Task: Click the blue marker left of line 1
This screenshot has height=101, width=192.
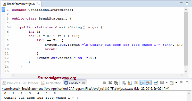Action: 3,10
